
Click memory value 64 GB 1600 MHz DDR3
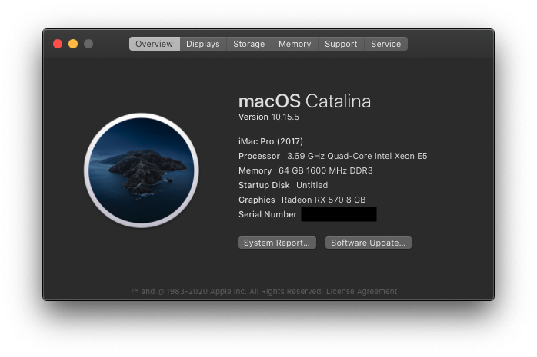click(325, 170)
